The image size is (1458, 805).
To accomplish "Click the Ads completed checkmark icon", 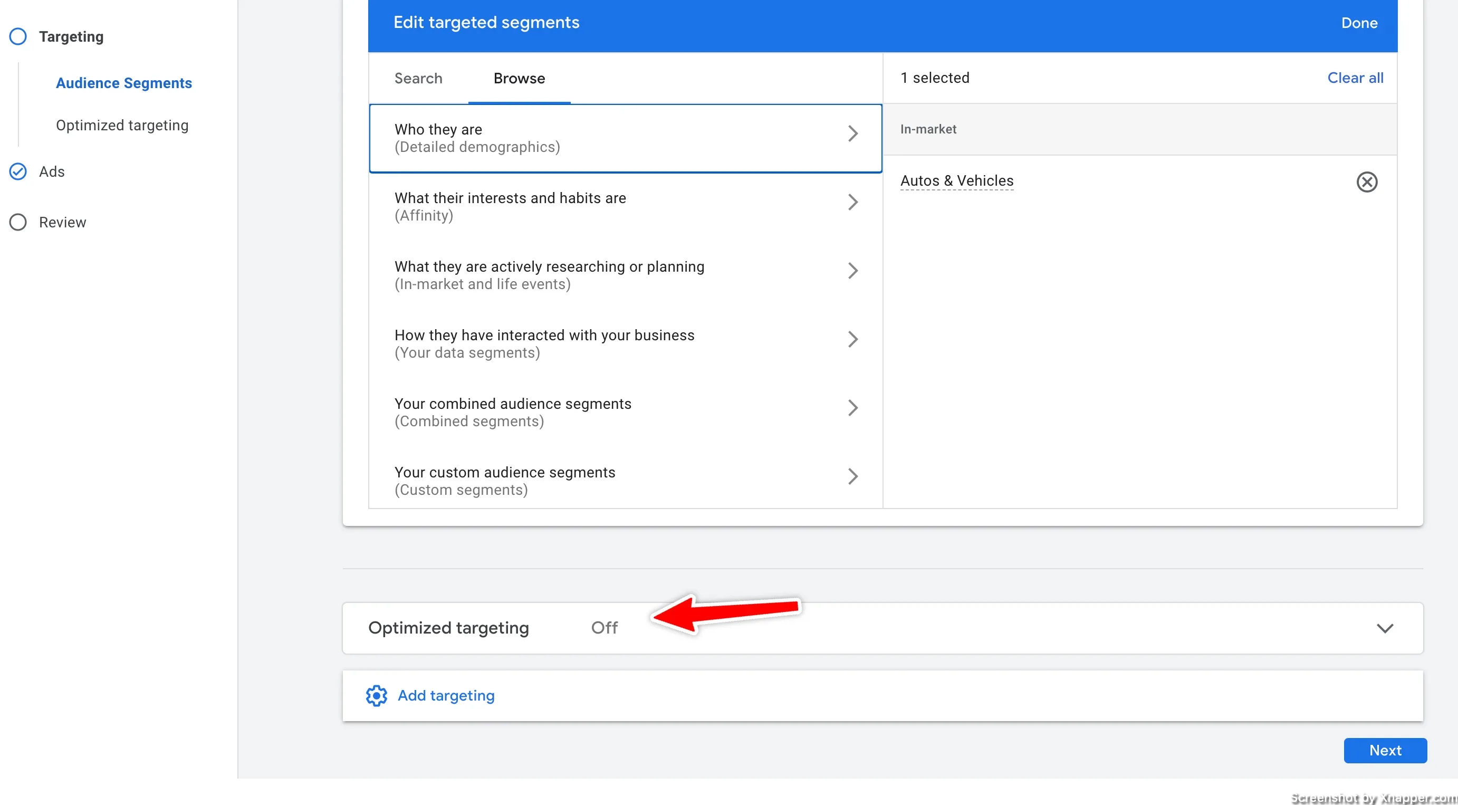I will [x=18, y=171].
